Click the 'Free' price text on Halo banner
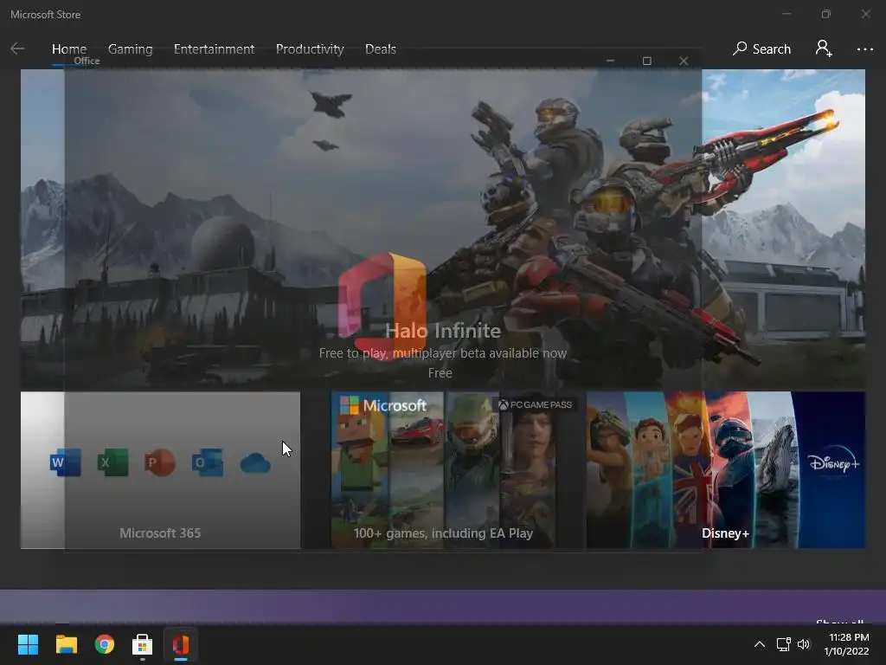 pyautogui.click(x=440, y=373)
